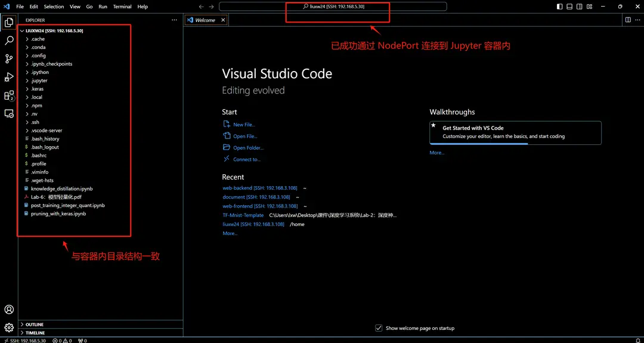Open recent web-backend SSH workspace

point(259,188)
